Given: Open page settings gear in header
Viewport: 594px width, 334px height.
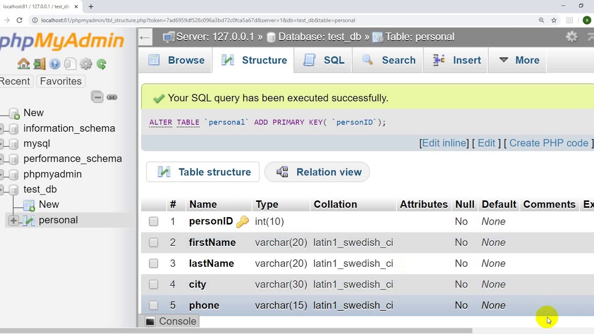Looking at the screenshot, I should coord(572,37).
